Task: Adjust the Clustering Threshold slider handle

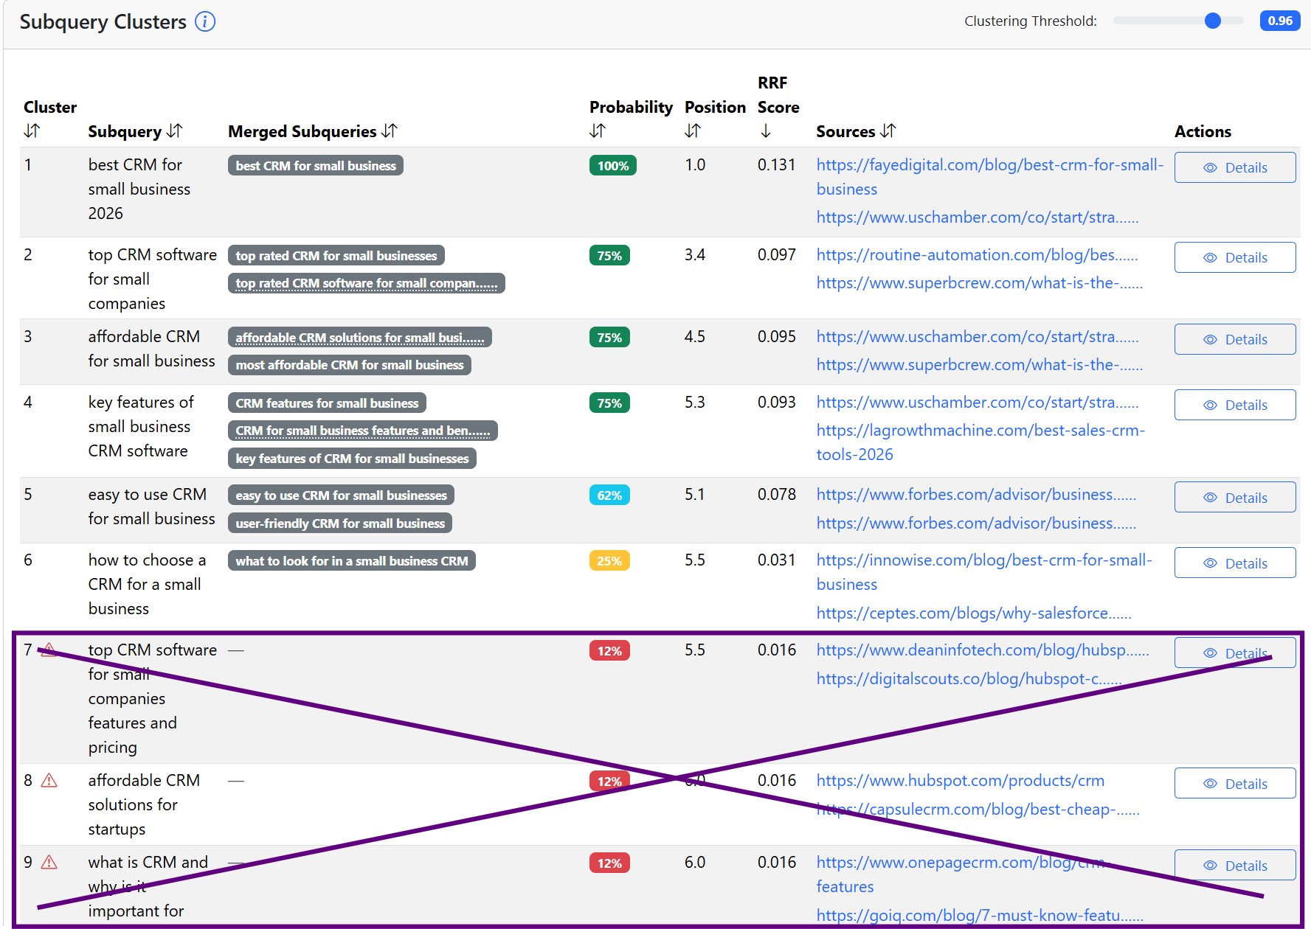Action: pos(1212,21)
